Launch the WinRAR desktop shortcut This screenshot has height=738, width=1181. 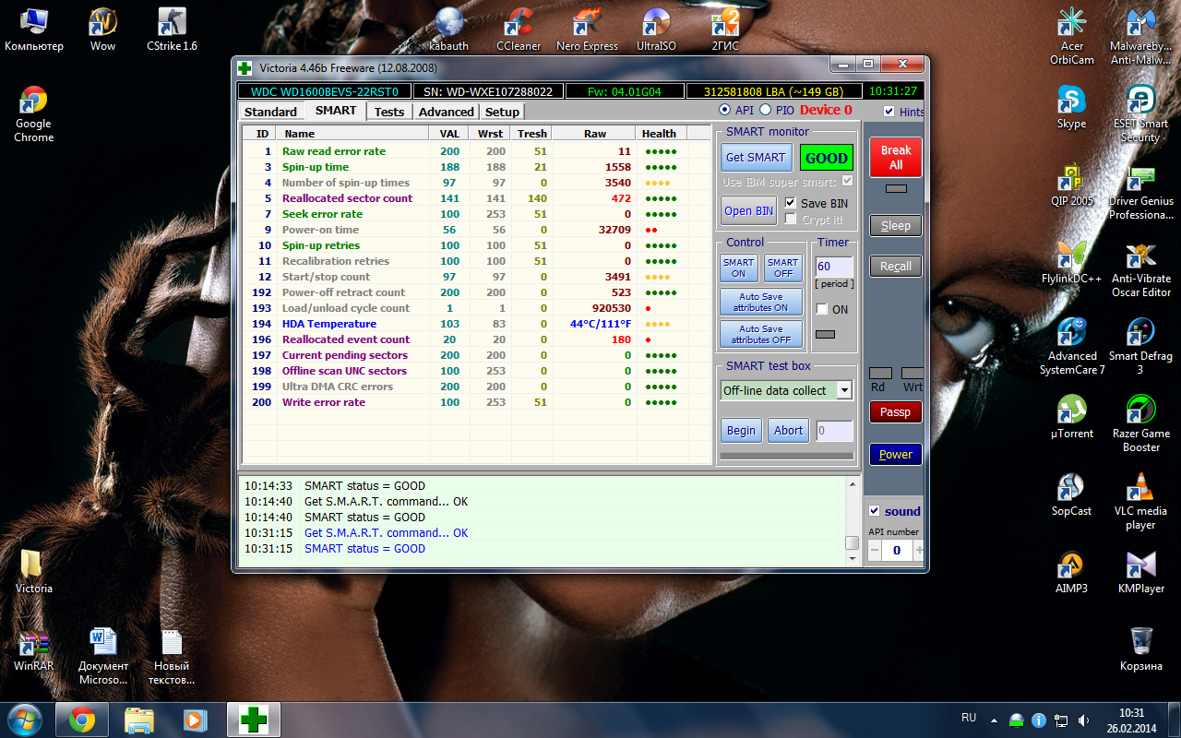[34, 649]
